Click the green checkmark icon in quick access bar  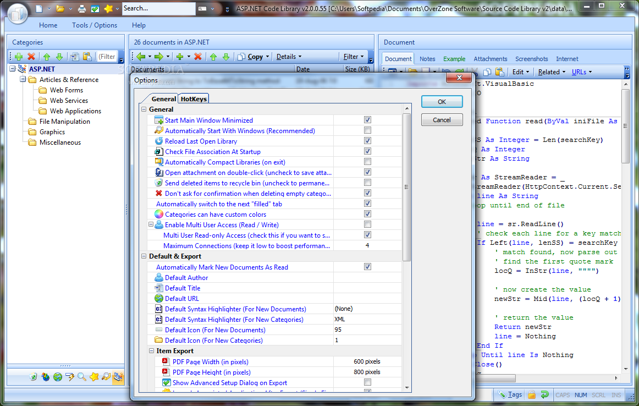pos(95,8)
